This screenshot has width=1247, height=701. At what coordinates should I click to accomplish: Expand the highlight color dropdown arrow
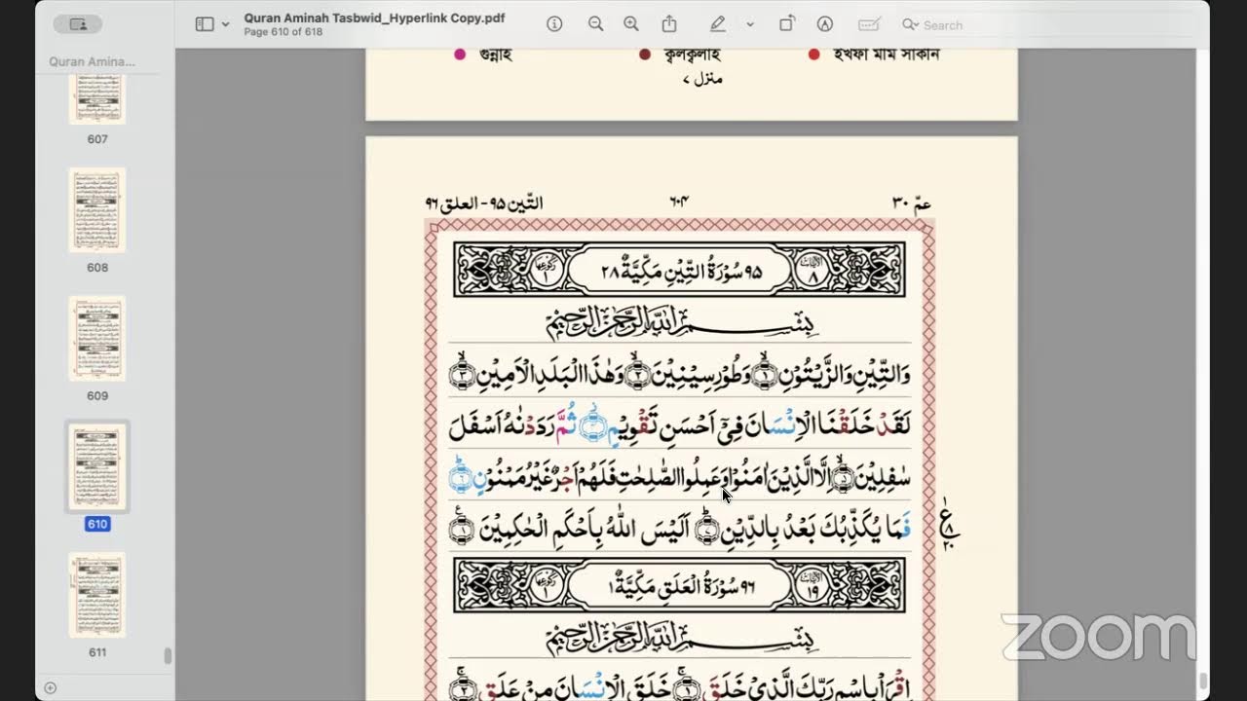click(x=750, y=24)
